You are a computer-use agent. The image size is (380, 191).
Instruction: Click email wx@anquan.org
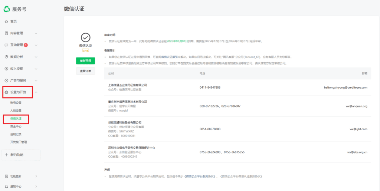point(357,106)
